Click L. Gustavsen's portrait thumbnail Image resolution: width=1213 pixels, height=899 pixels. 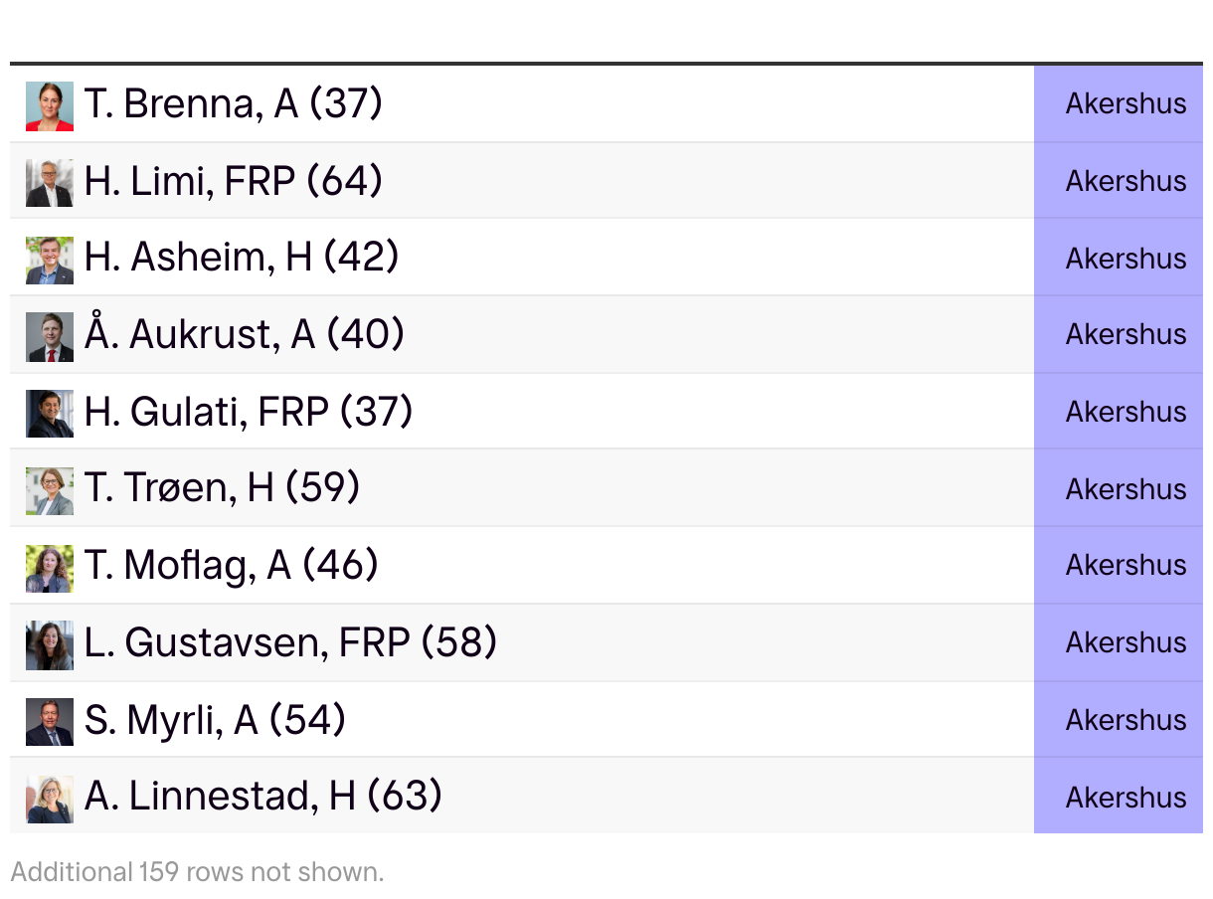point(50,645)
